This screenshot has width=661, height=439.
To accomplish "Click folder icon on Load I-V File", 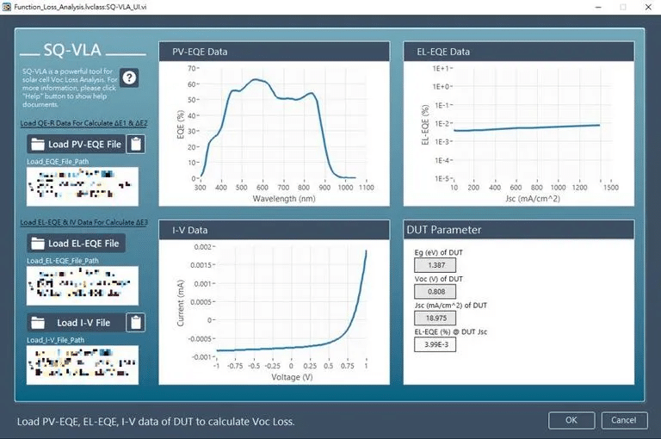I will pyautogui.click(x=38, y=323).
